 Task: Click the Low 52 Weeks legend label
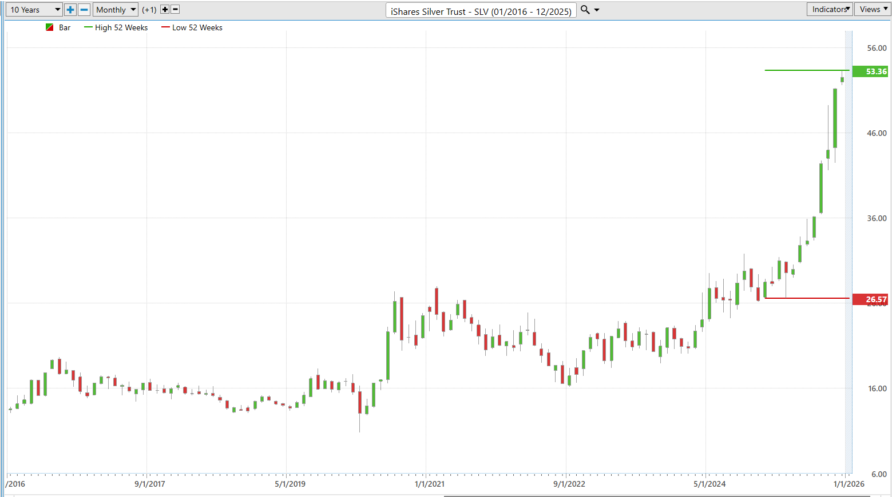[x=197, y=27]
